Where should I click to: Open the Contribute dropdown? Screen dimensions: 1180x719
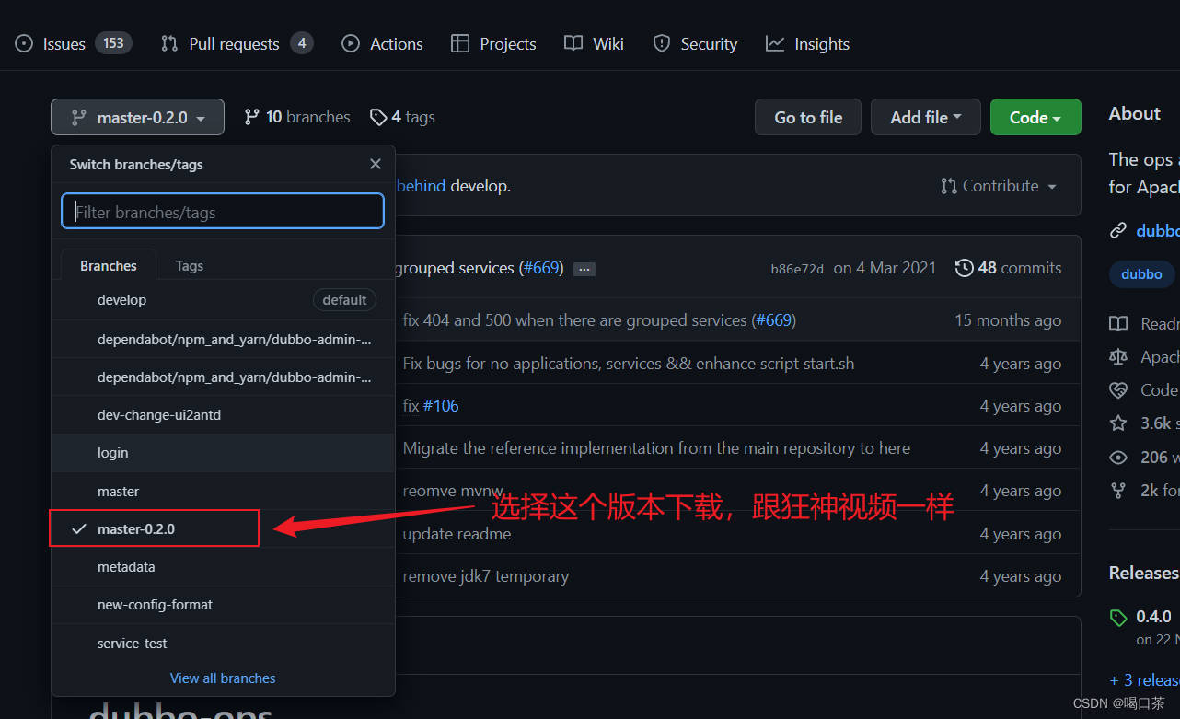point(999,186)
